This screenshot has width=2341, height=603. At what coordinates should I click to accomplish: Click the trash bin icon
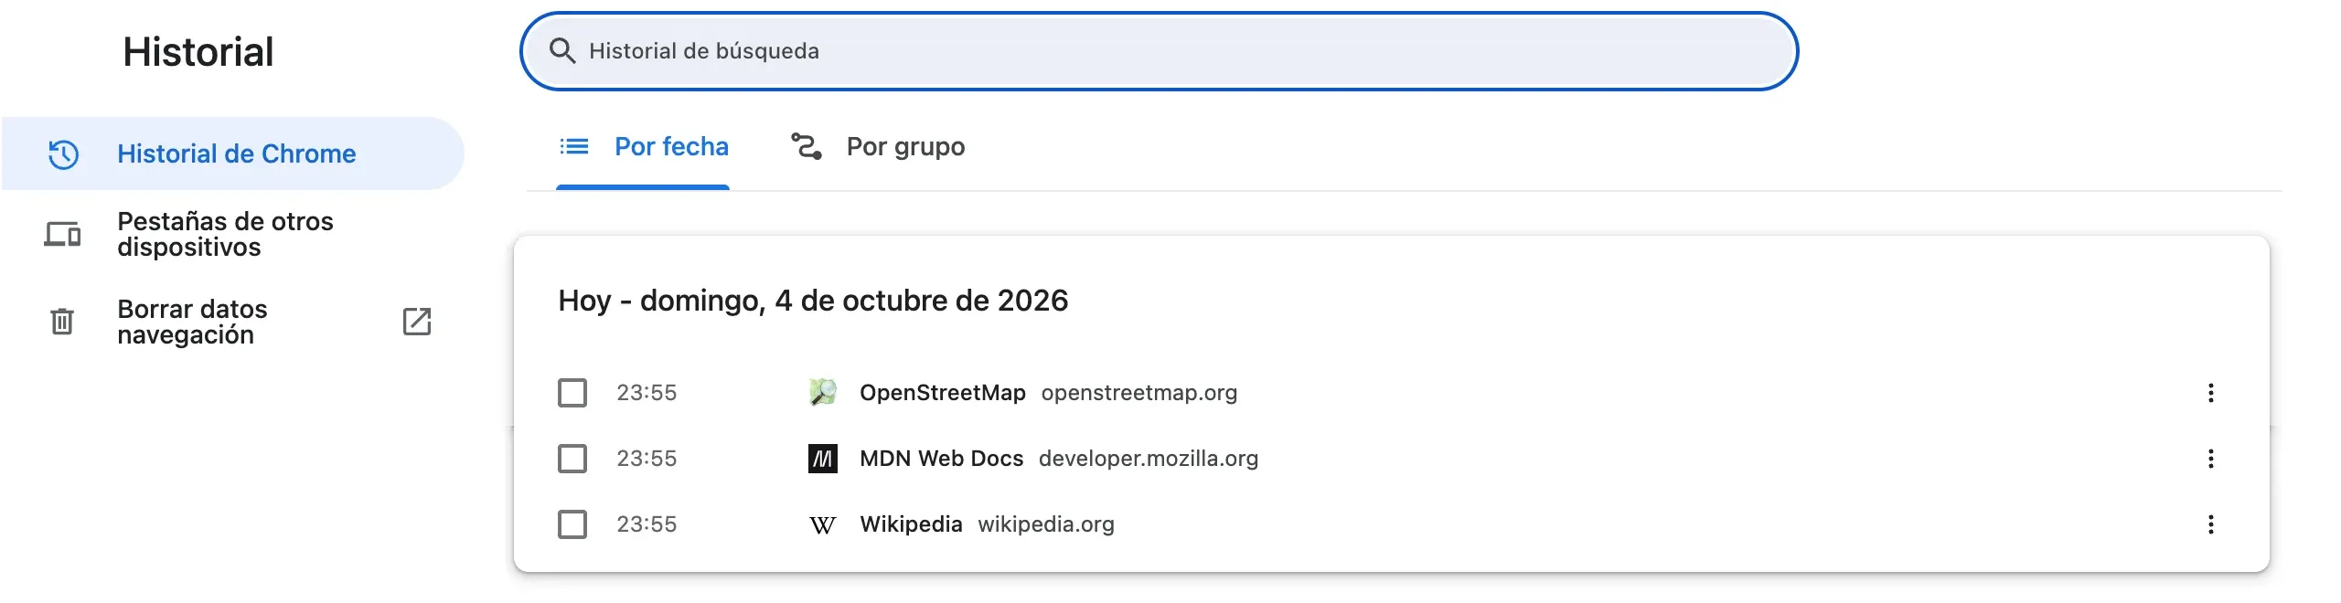[62, 322]
